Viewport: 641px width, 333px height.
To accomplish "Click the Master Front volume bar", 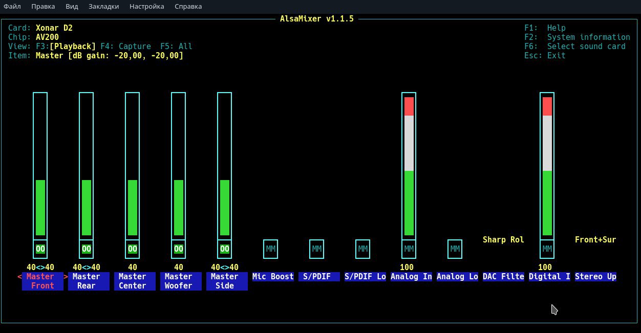I will click(x=40, y=166).
